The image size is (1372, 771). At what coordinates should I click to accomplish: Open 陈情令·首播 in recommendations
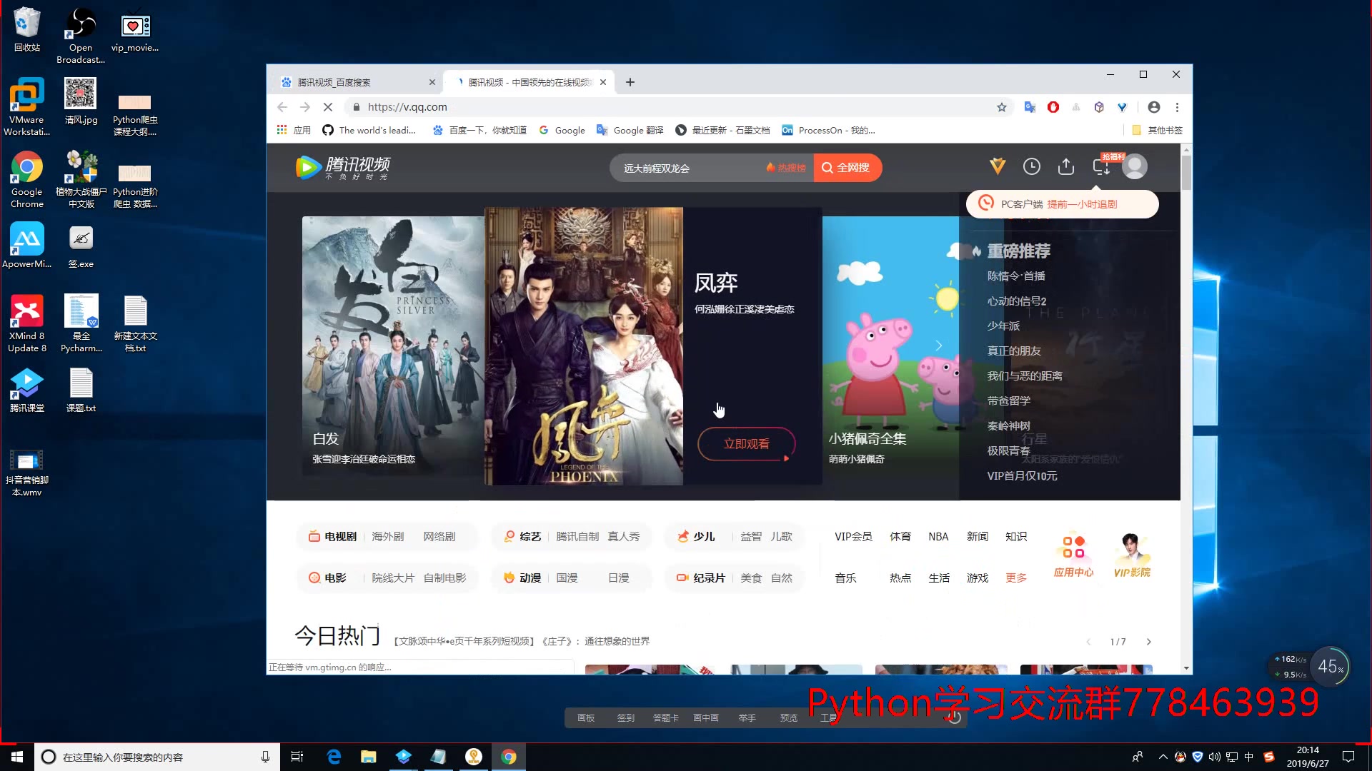tap(1016, 276)
